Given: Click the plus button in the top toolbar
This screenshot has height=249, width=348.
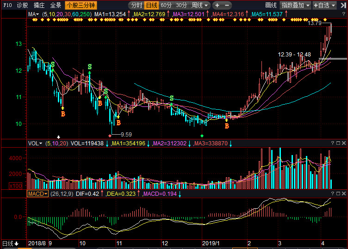Looking at the screenshot, I should 216,6.
